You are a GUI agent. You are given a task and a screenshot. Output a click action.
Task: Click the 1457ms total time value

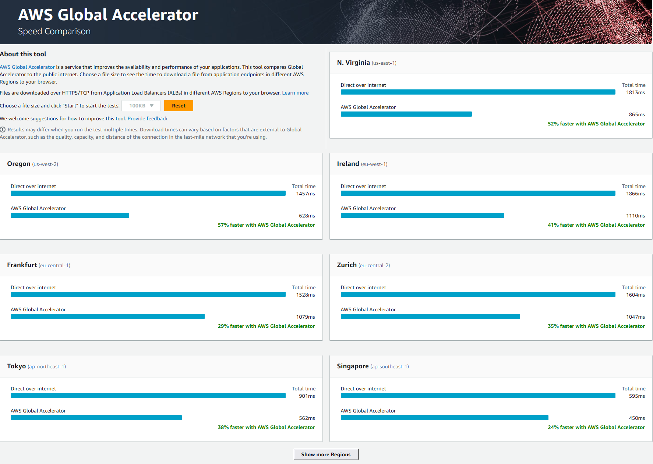point(306,194)
